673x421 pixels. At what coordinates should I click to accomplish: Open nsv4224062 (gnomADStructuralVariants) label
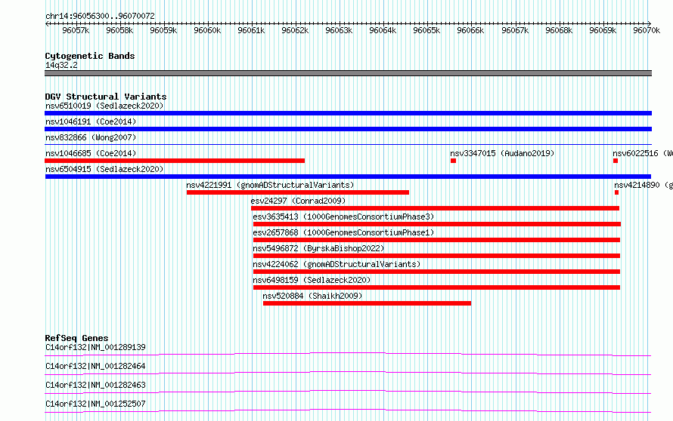point(336,264)
